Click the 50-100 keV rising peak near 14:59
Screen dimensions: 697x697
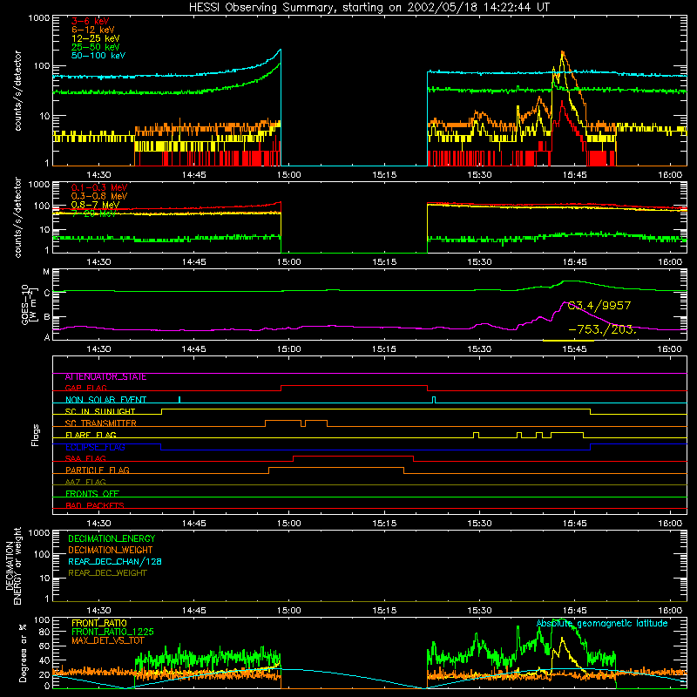tap(280, 51)
